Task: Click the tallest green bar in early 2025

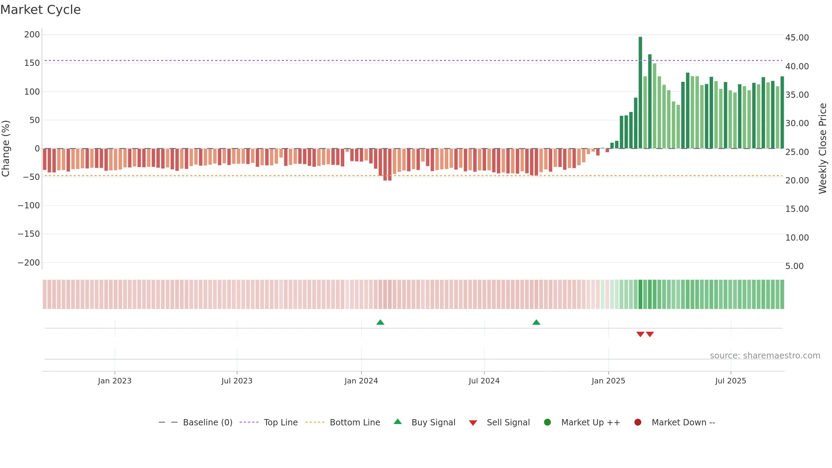Action: click(640, 93)
